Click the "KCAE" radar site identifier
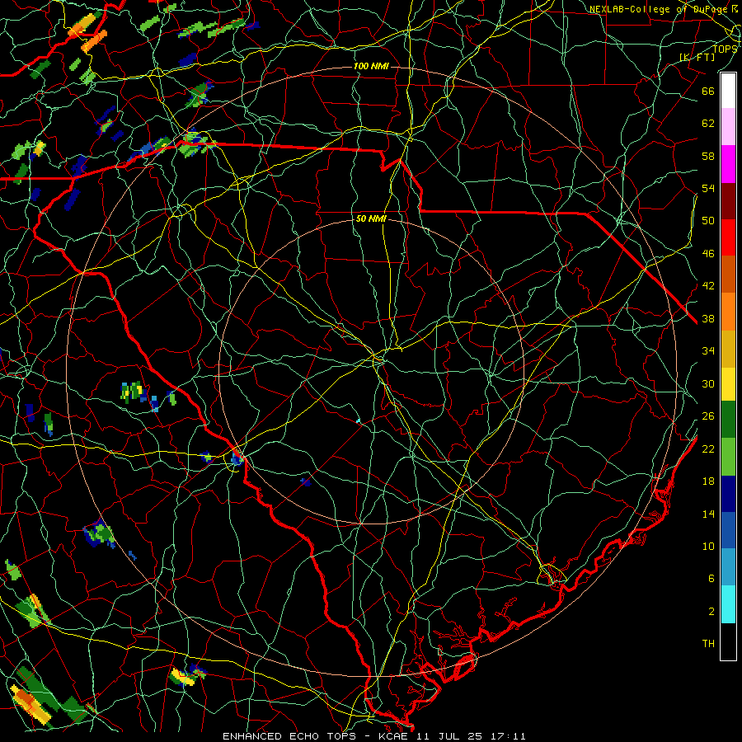This screenshot has width=742, height=742. tap(395, 736)
